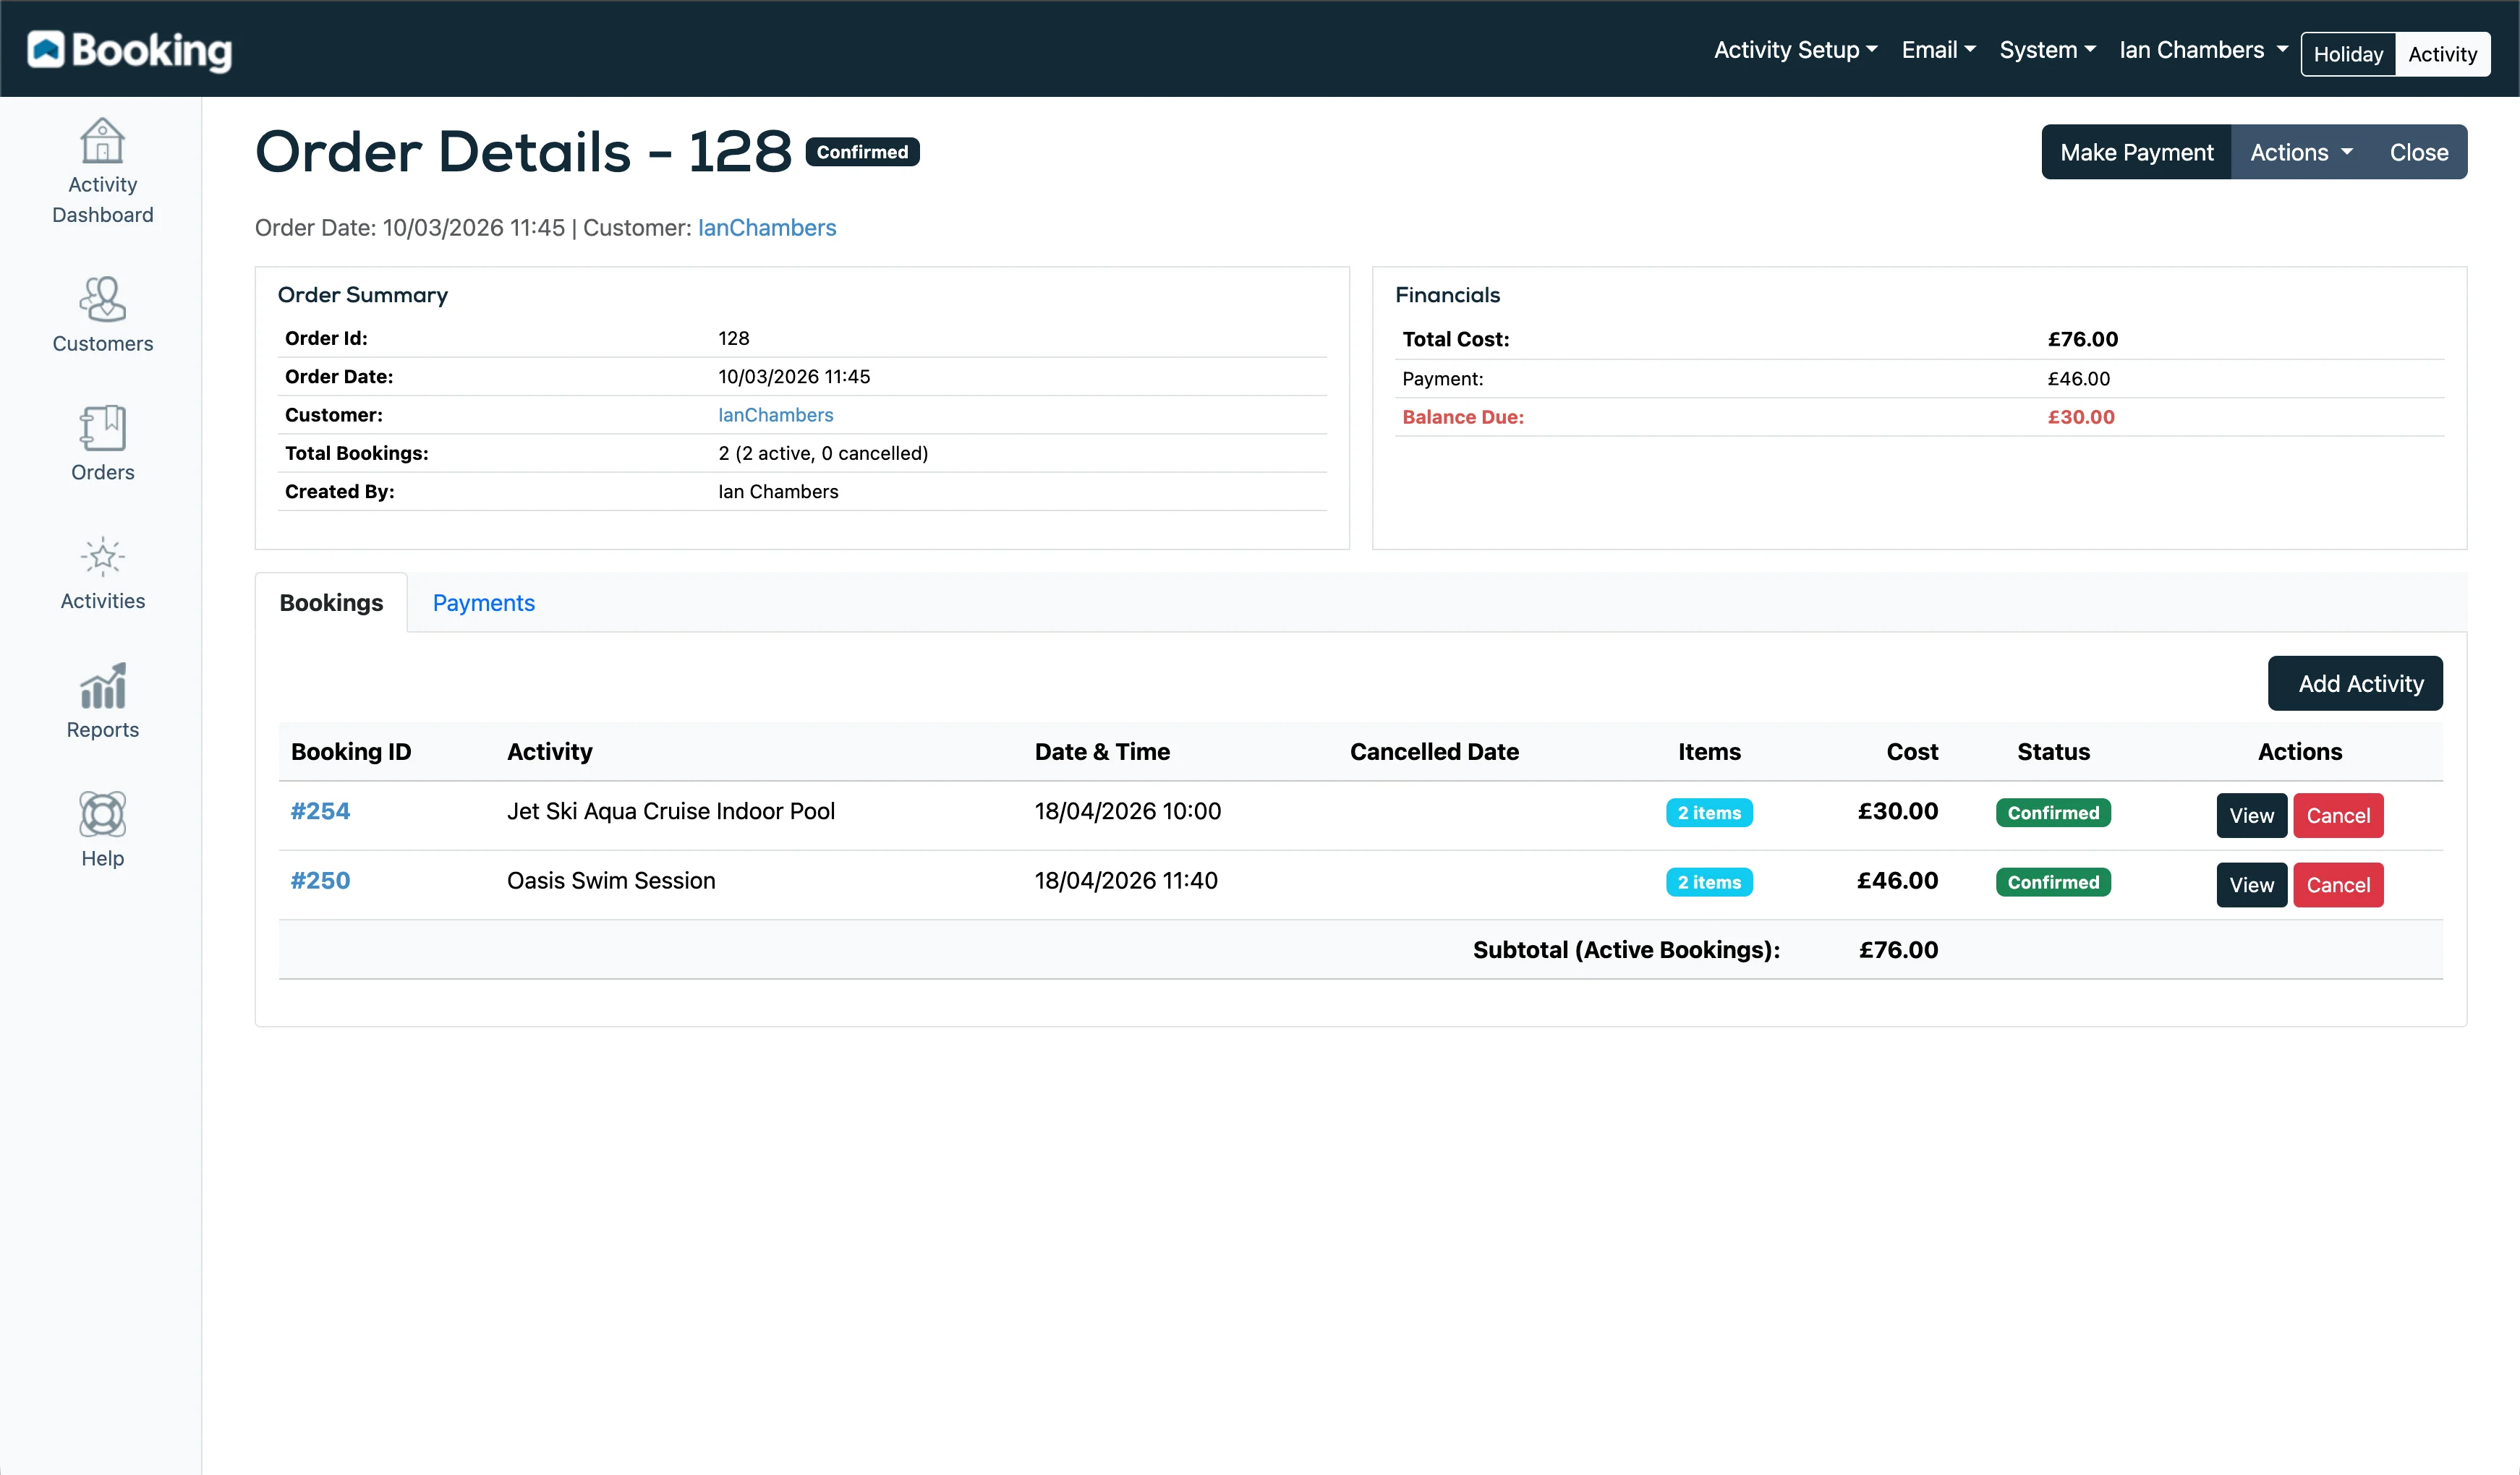This screenshot has height=1475, width=2520.
Task: Open the Activity Dashboard sidebar icon
Action: [102, 140]
